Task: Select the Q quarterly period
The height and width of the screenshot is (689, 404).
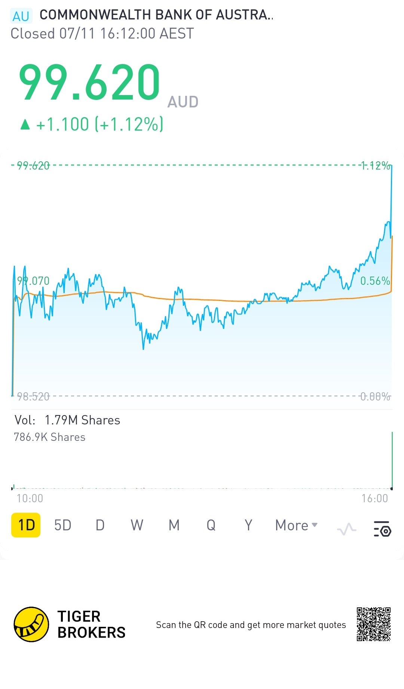Action: (x=211, y=525)
